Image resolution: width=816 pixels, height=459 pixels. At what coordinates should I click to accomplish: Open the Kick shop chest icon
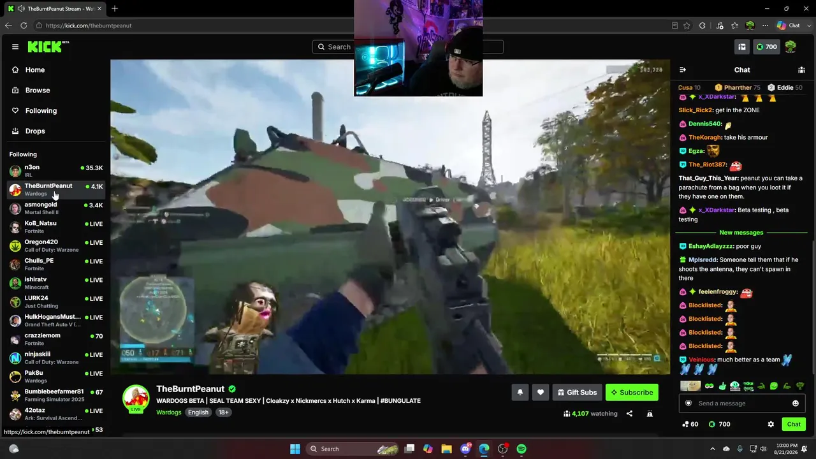pyautogui.click(x=742, y=47)
